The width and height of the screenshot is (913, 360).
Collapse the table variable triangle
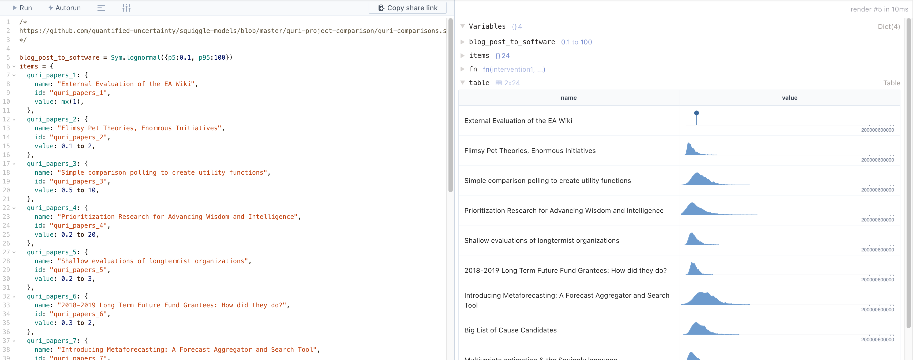click(462, 83)
